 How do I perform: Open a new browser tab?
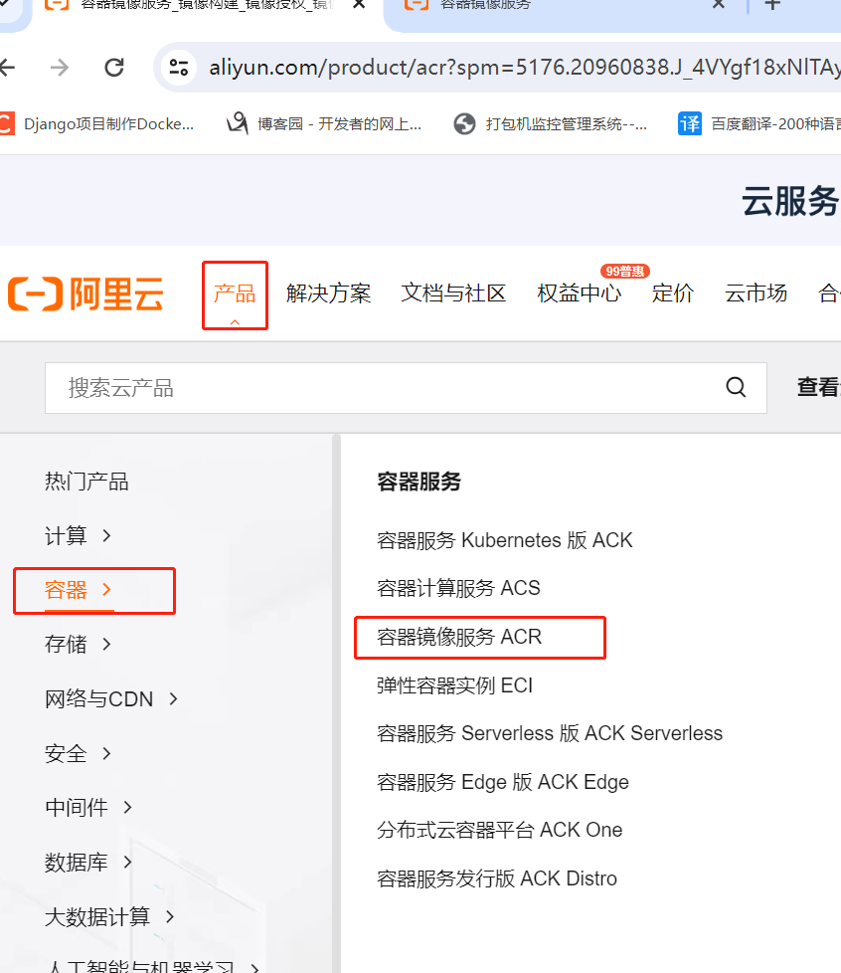coord(772,5)
